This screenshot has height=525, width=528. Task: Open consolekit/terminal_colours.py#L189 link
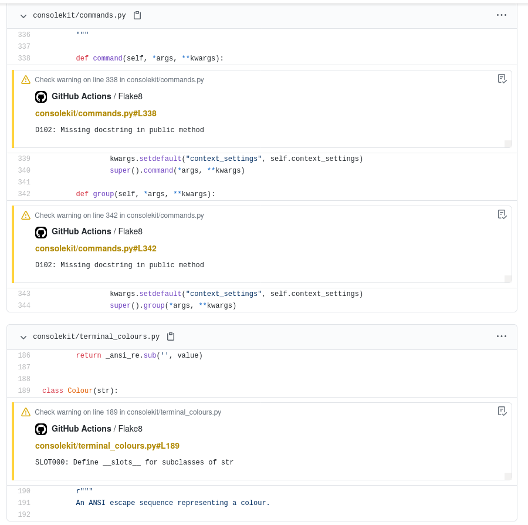pos(107,446)
